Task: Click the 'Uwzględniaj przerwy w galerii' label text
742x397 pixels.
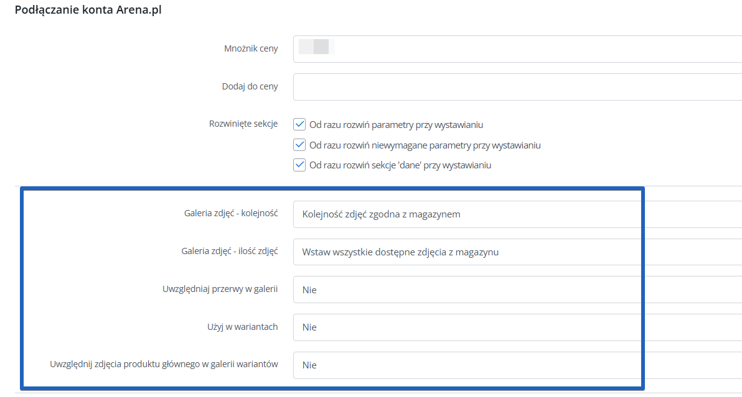Action: pos(219,289)
